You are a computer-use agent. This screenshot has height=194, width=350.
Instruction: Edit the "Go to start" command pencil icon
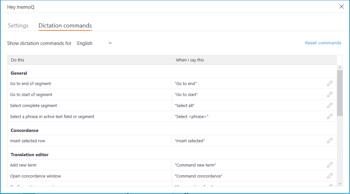click(x=330, y=94)
